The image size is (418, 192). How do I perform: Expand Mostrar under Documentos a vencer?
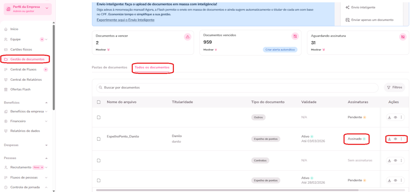tap(103, 50)
